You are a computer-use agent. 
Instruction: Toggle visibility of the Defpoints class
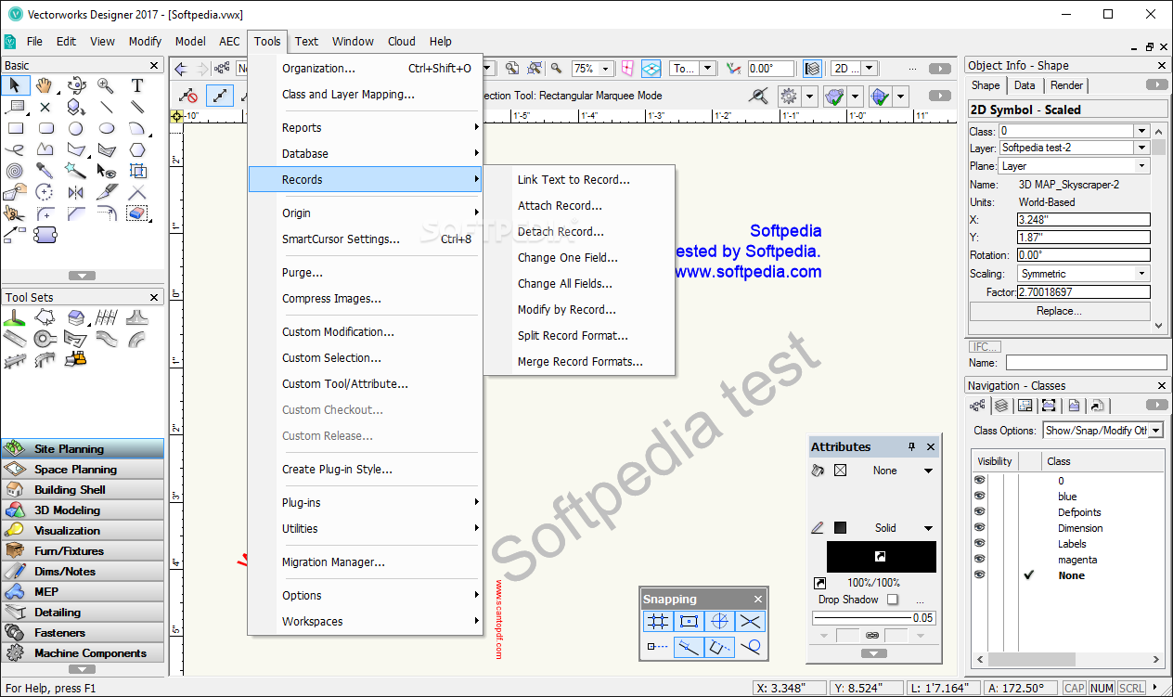click(x=979, y=512)
